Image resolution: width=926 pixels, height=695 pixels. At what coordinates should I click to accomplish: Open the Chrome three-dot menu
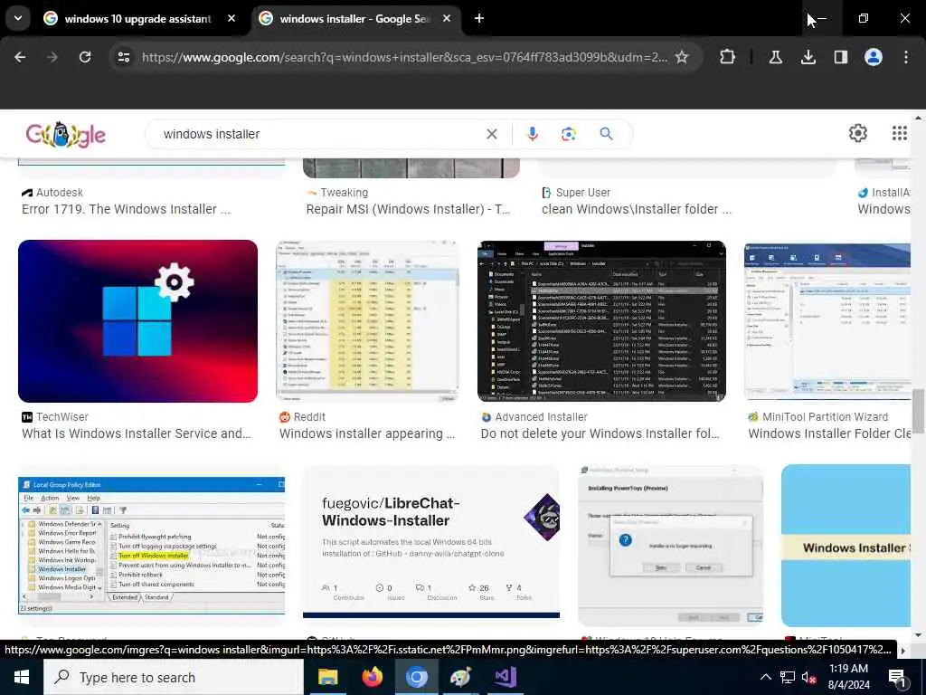coord(906,57)
